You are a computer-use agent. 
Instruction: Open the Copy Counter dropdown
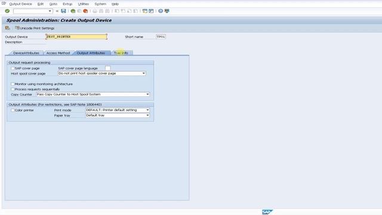coord(147,94)
